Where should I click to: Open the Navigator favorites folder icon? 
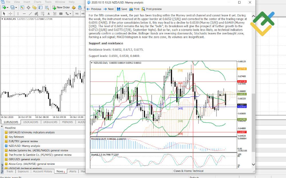[35, 7]
